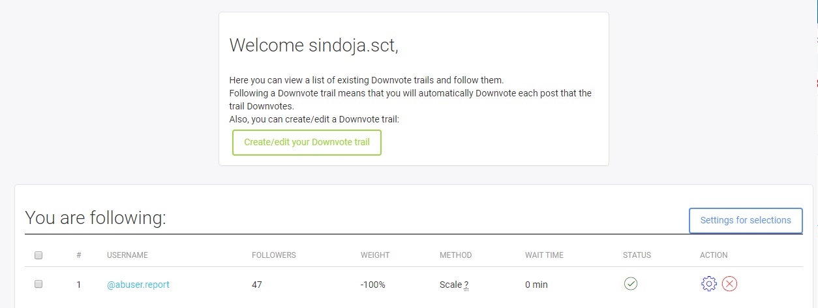This screenshot has height=308, width=818.
Task: Open the @abuser.report profile link
Action: pyautogui.click(x=138, y=285)
